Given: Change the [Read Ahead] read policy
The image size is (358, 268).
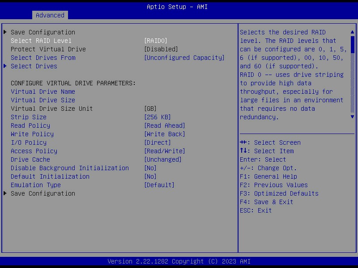Looking at the screenshot, I should tap(165, 126).
